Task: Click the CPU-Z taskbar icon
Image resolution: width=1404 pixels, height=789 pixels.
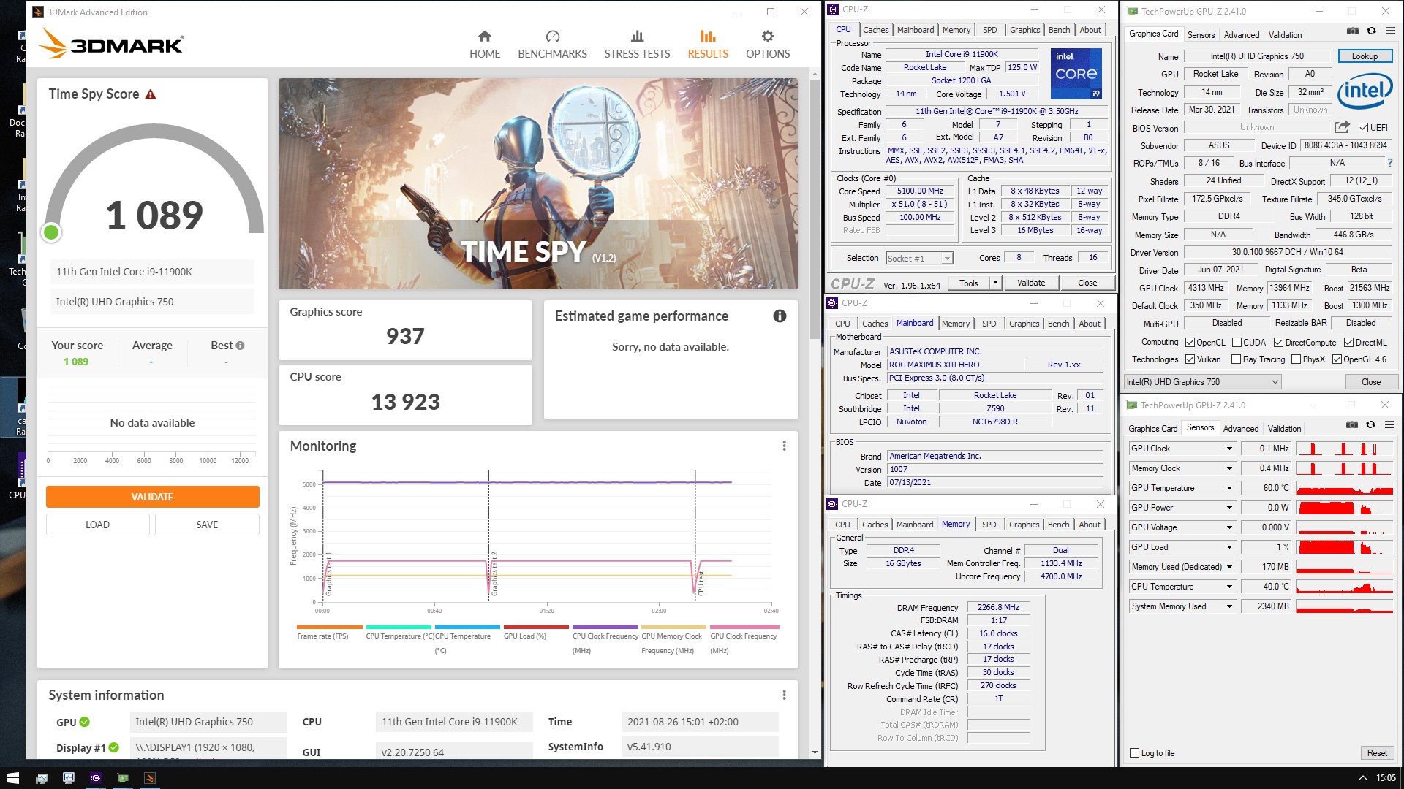Action: (x=96, y=778)
